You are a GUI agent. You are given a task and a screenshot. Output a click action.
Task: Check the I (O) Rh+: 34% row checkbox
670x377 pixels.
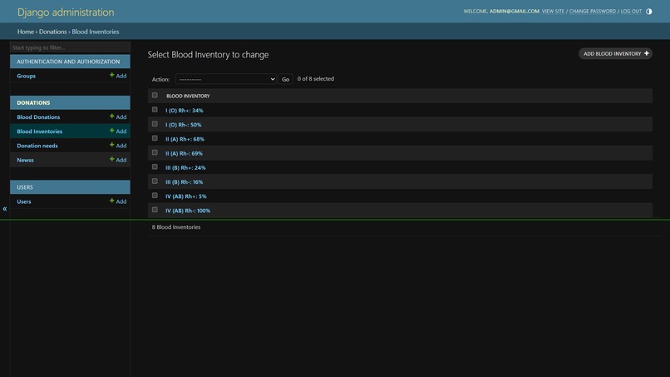(x=155, y=110)
